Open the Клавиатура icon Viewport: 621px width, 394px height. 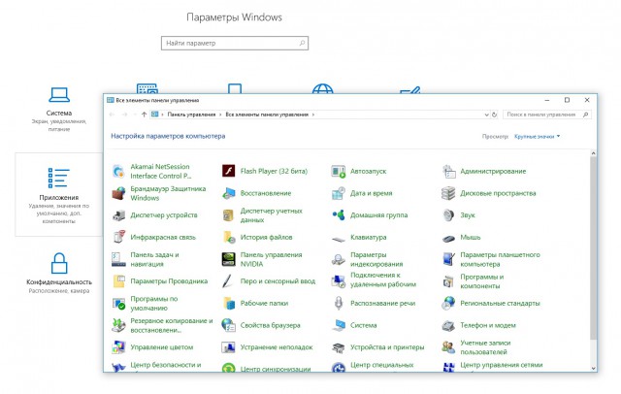click(339, 239)
